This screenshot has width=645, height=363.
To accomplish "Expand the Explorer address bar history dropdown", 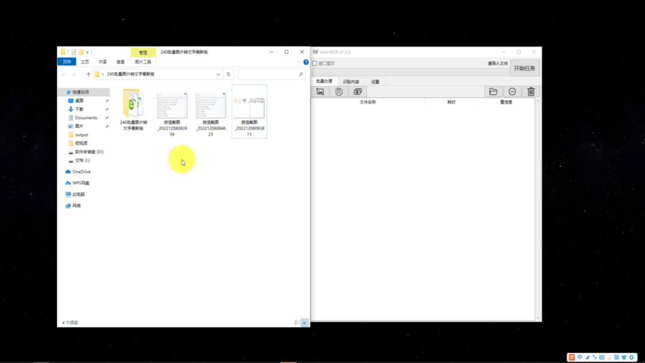I will tap(218, 75).
